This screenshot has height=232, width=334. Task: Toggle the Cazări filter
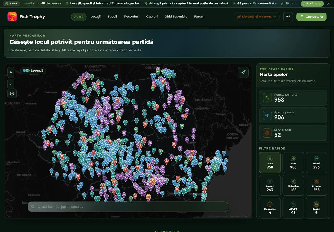(317, 208)
